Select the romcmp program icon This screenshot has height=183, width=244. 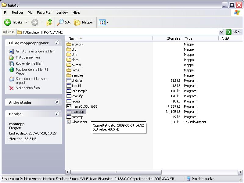[69, 117]
